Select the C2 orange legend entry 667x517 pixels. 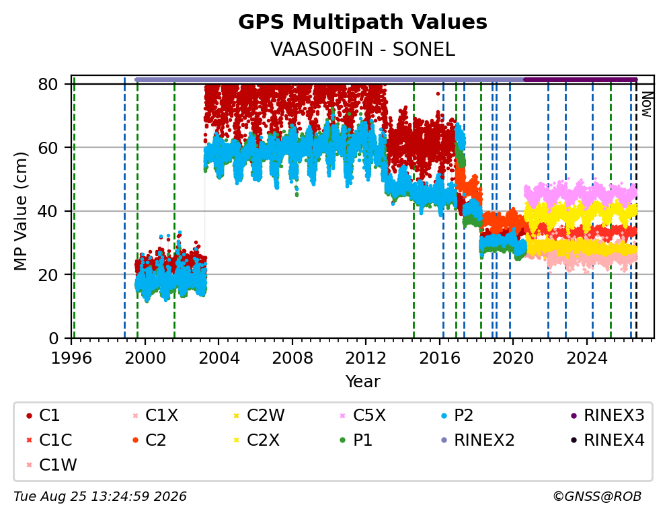tap(149, 440)
